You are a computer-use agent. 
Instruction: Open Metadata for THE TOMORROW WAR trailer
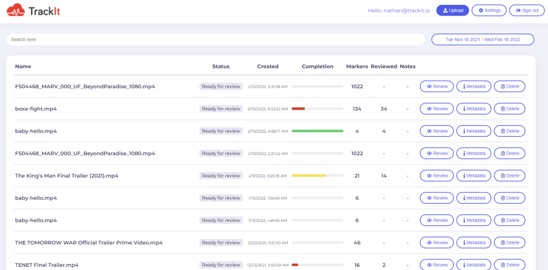coord(474,242)
